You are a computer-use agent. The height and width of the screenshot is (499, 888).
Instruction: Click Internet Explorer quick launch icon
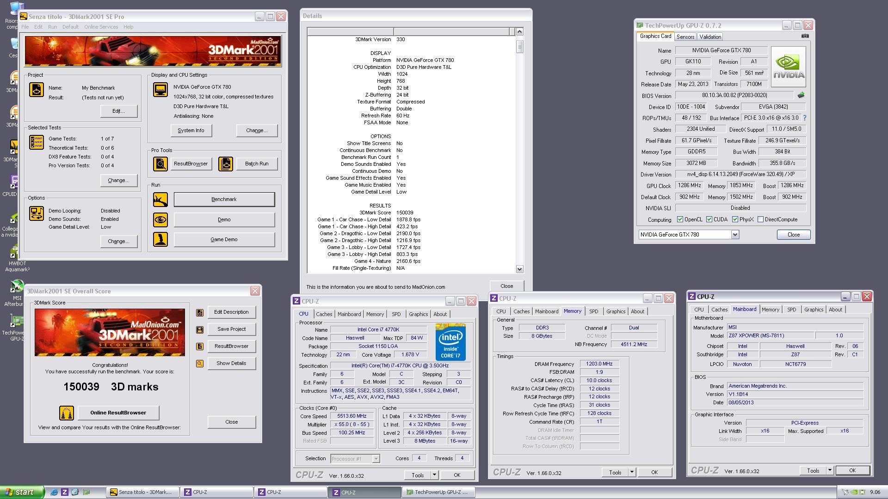pos(54,492)
